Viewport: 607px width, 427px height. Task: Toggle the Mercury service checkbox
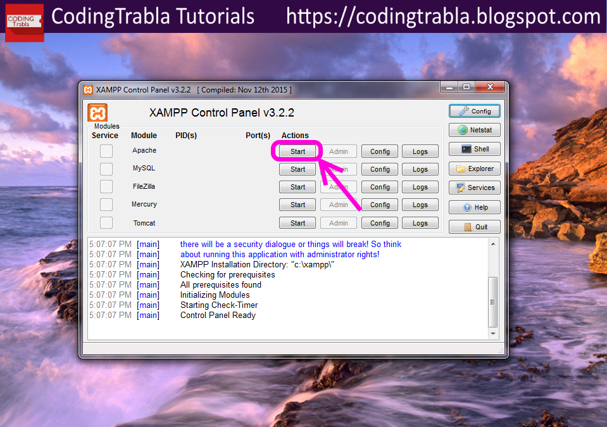point(106,205)
